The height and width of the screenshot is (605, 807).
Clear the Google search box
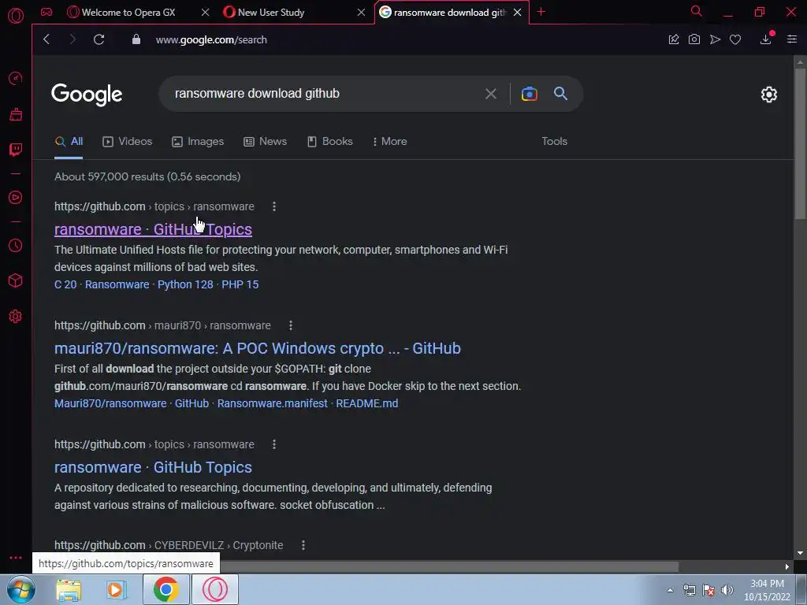pos(490,94)
